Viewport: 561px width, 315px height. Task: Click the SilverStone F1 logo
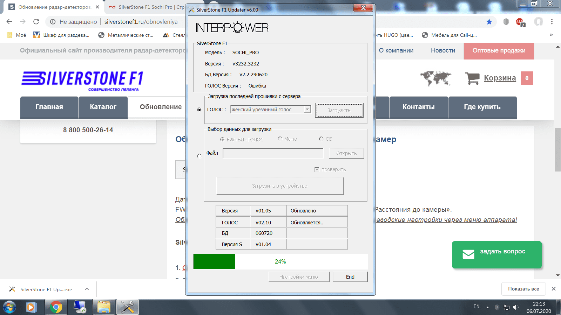pyautogui.click(x=82, y=80)
